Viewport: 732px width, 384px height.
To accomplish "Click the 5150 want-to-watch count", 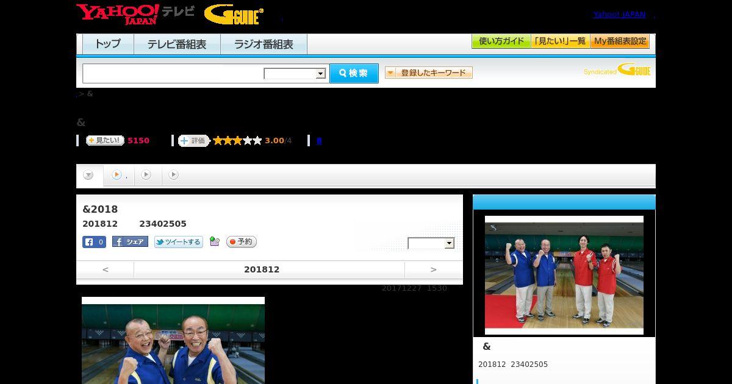I will click(x=138, y=141).
